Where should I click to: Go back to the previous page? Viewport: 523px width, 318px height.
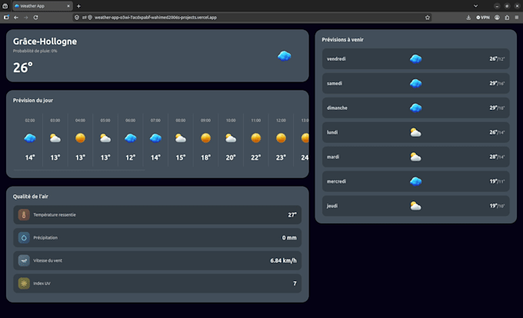16,18
